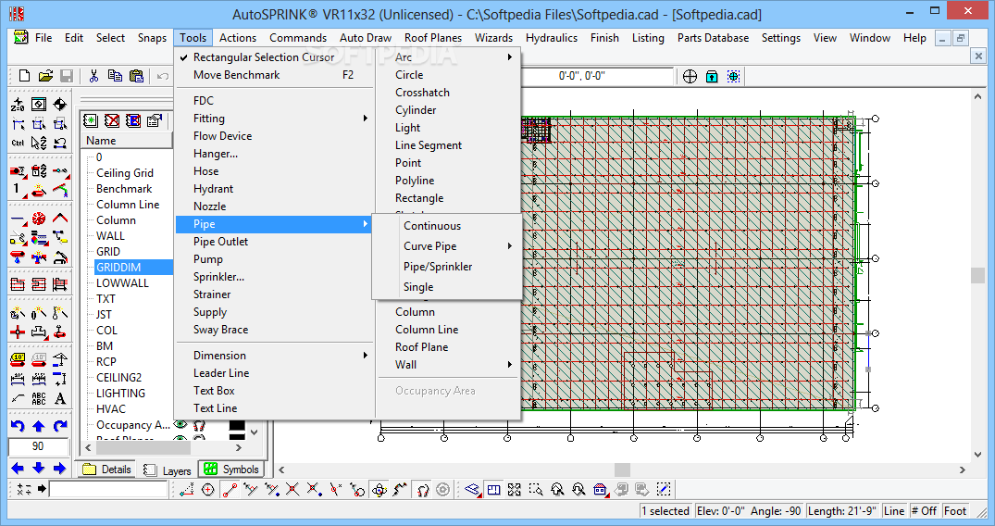995x526 pixels.
Task: Open the Hydraulics menu
Action: (x=552, y=37)
